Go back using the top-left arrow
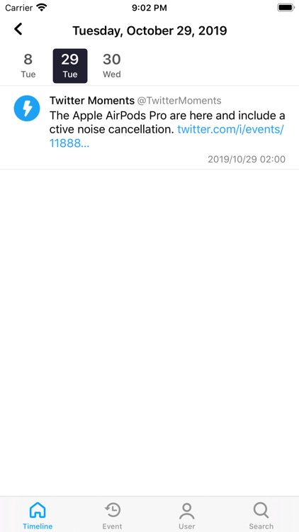 pyautogui.click(x=18, y=29)
